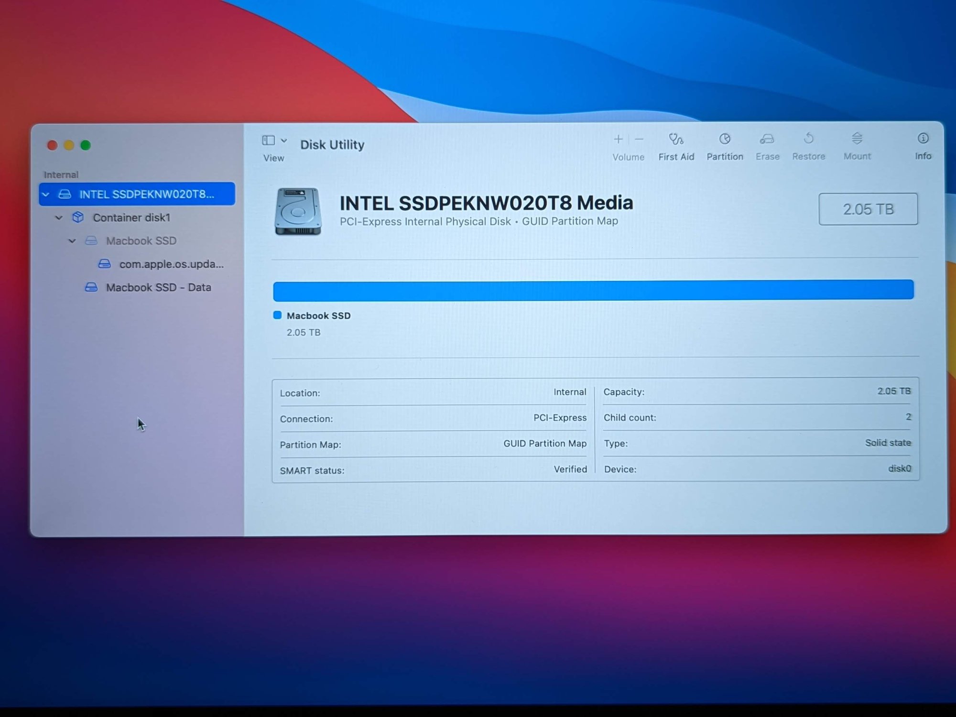Collapse the INTEL SSDPEKNW020T8 disk tree
This screenshot has width=956, height=717.
(46, 195)
